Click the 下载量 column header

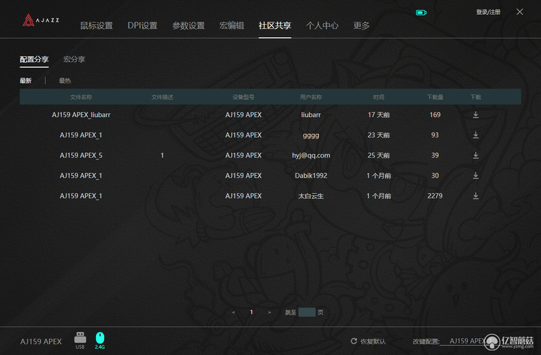[x=435, y=97]
